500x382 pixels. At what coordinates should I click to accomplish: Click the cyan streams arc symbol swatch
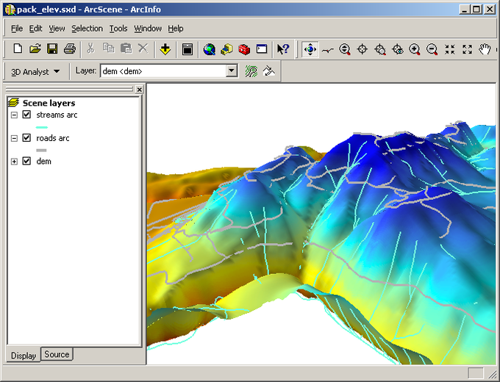42,127
